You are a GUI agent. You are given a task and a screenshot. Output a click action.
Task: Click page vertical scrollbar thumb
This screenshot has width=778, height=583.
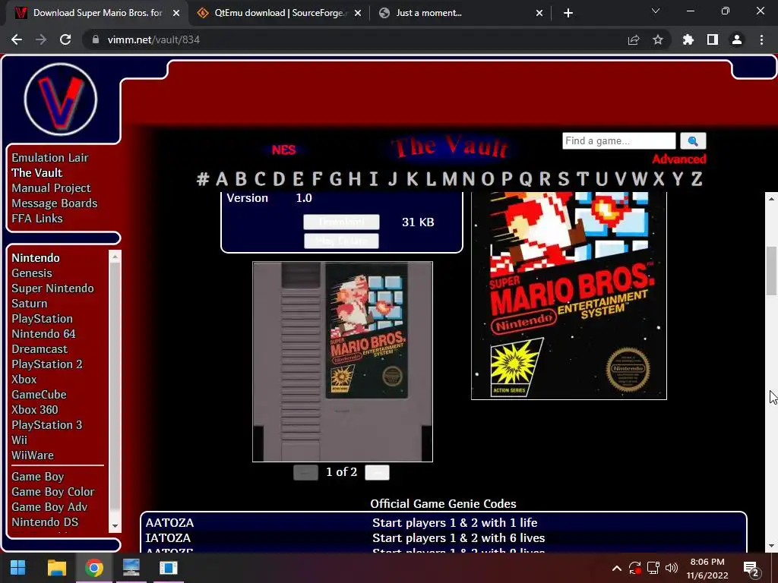(771, 271)
